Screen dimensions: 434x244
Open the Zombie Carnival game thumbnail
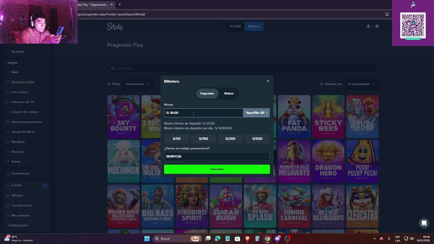pos(294,206)
